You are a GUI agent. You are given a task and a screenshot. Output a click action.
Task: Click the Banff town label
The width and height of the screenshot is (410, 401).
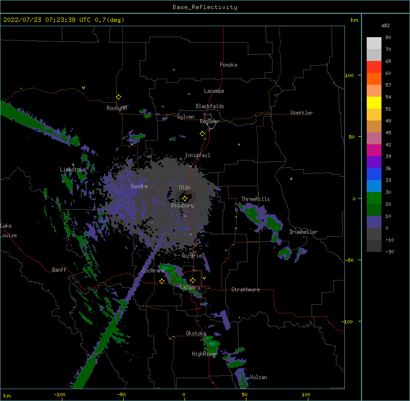click(x=59, y=270)
